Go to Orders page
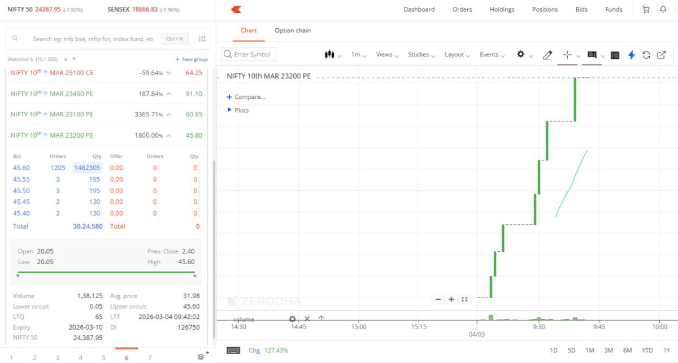Viewport: 678px width, 363px height. click(x=462, y=10)
